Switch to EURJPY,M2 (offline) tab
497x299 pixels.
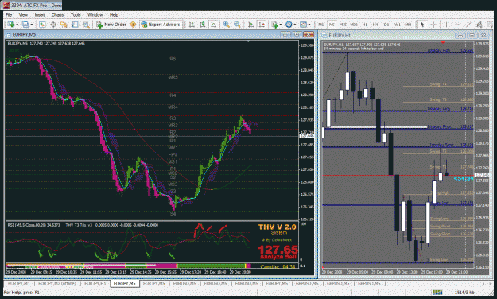tap(56, 283)
